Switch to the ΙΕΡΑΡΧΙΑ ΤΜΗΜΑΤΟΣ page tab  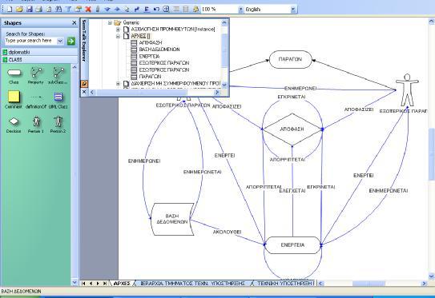point(193,284)
